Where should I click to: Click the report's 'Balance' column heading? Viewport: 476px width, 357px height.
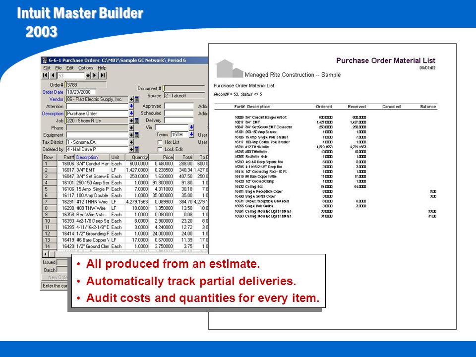[428, 107]
